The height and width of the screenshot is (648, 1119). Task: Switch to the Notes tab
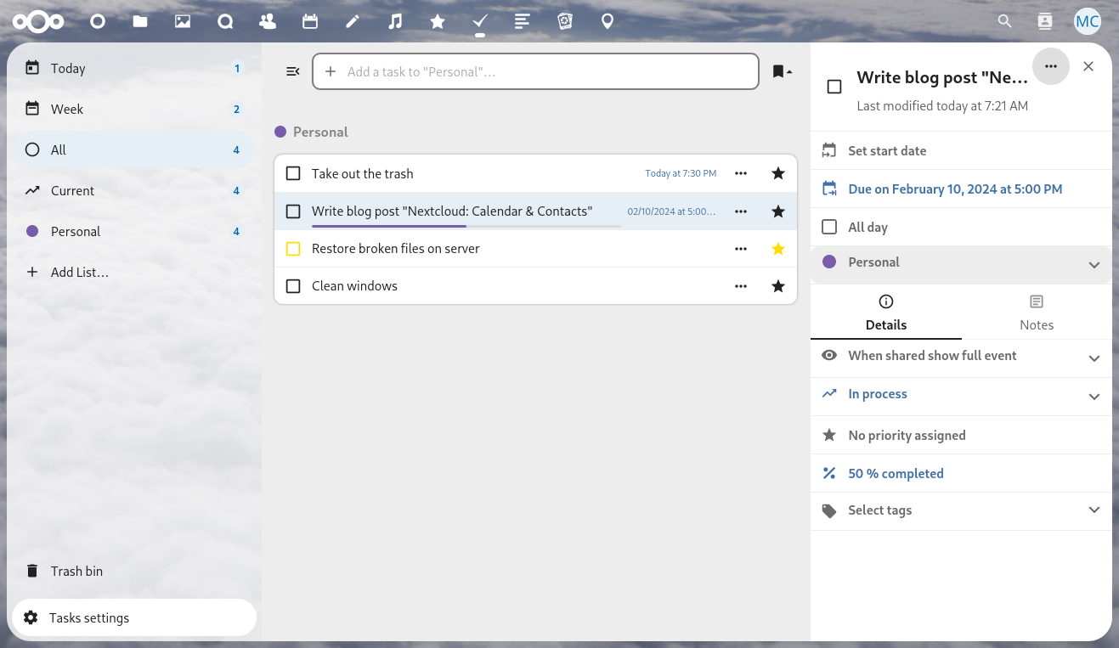coord(1036,313)
